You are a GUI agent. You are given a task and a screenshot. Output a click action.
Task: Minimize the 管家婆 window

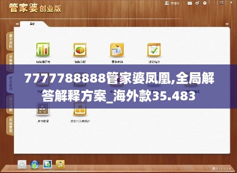[x=213, y=3]
